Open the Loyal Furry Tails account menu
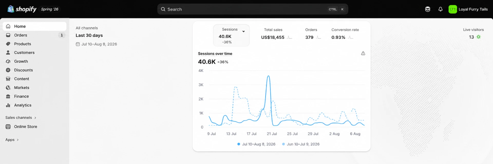493x164 pixels. [468, 9]
